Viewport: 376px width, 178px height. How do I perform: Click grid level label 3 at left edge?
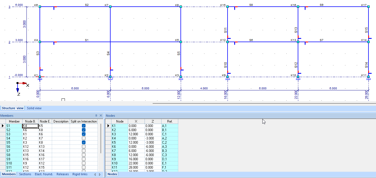[x=9, y=7]
